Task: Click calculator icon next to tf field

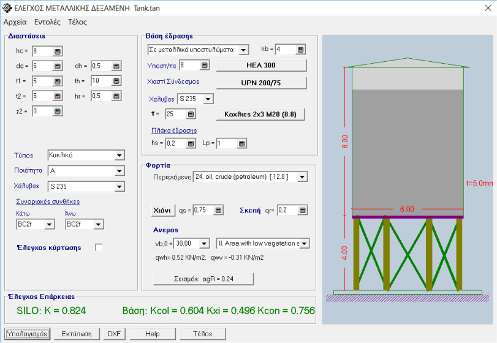Action: (x=191, y=114)
